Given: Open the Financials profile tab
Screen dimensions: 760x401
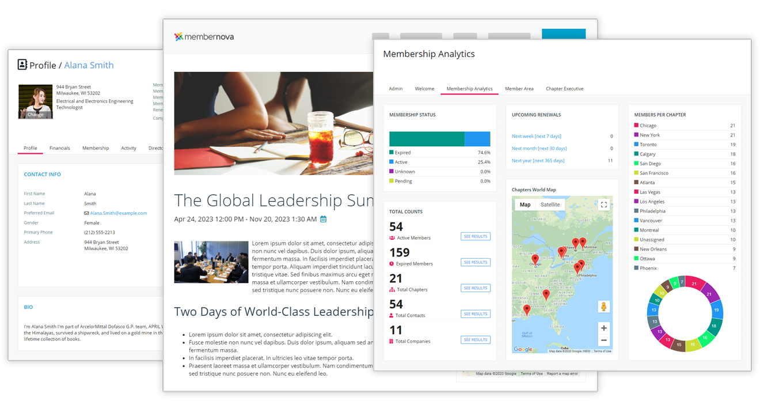Looking at the screenshot, I should (59, 148).
